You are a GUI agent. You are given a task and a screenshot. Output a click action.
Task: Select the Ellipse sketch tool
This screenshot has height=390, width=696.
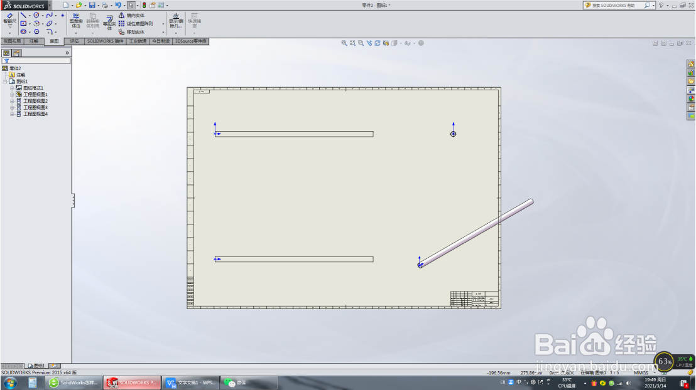coord(49,23)
